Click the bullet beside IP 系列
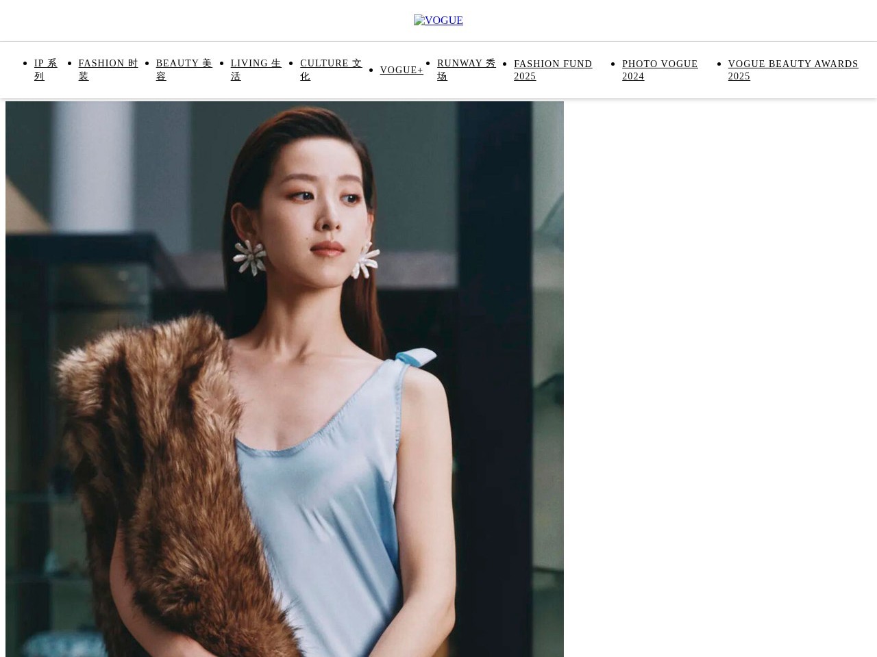This screenshot has height=657, width=877. point(25,63)
